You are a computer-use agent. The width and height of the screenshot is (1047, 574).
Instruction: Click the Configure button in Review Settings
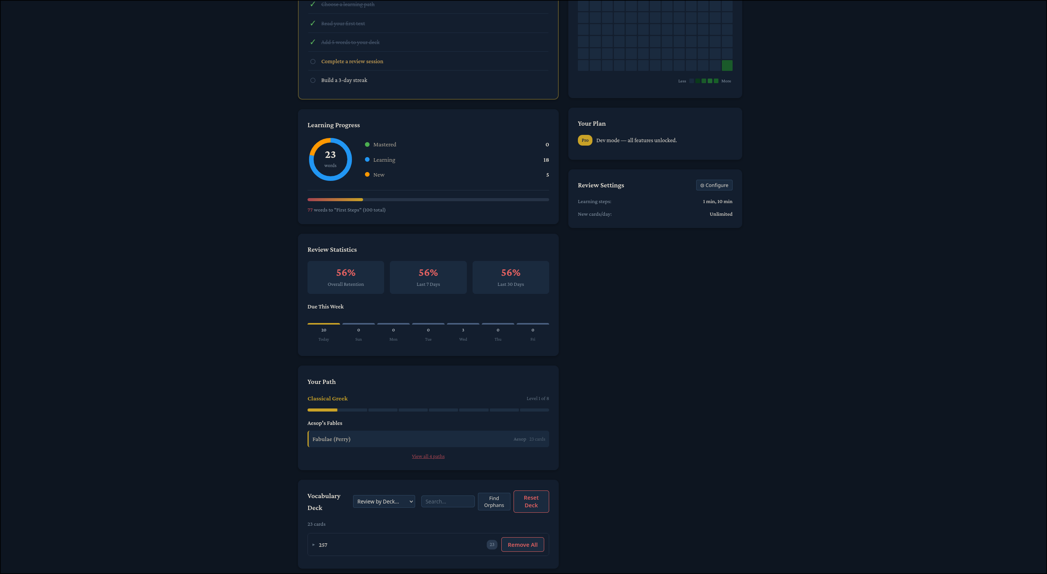tap(714, 185)
